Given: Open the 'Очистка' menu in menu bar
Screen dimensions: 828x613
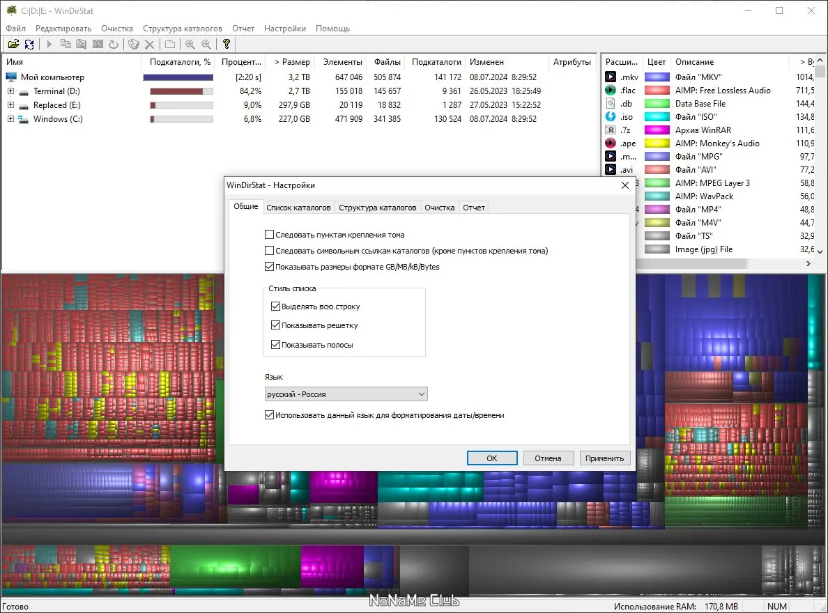Looking at the screenshot, I should (x=117, y=29).
